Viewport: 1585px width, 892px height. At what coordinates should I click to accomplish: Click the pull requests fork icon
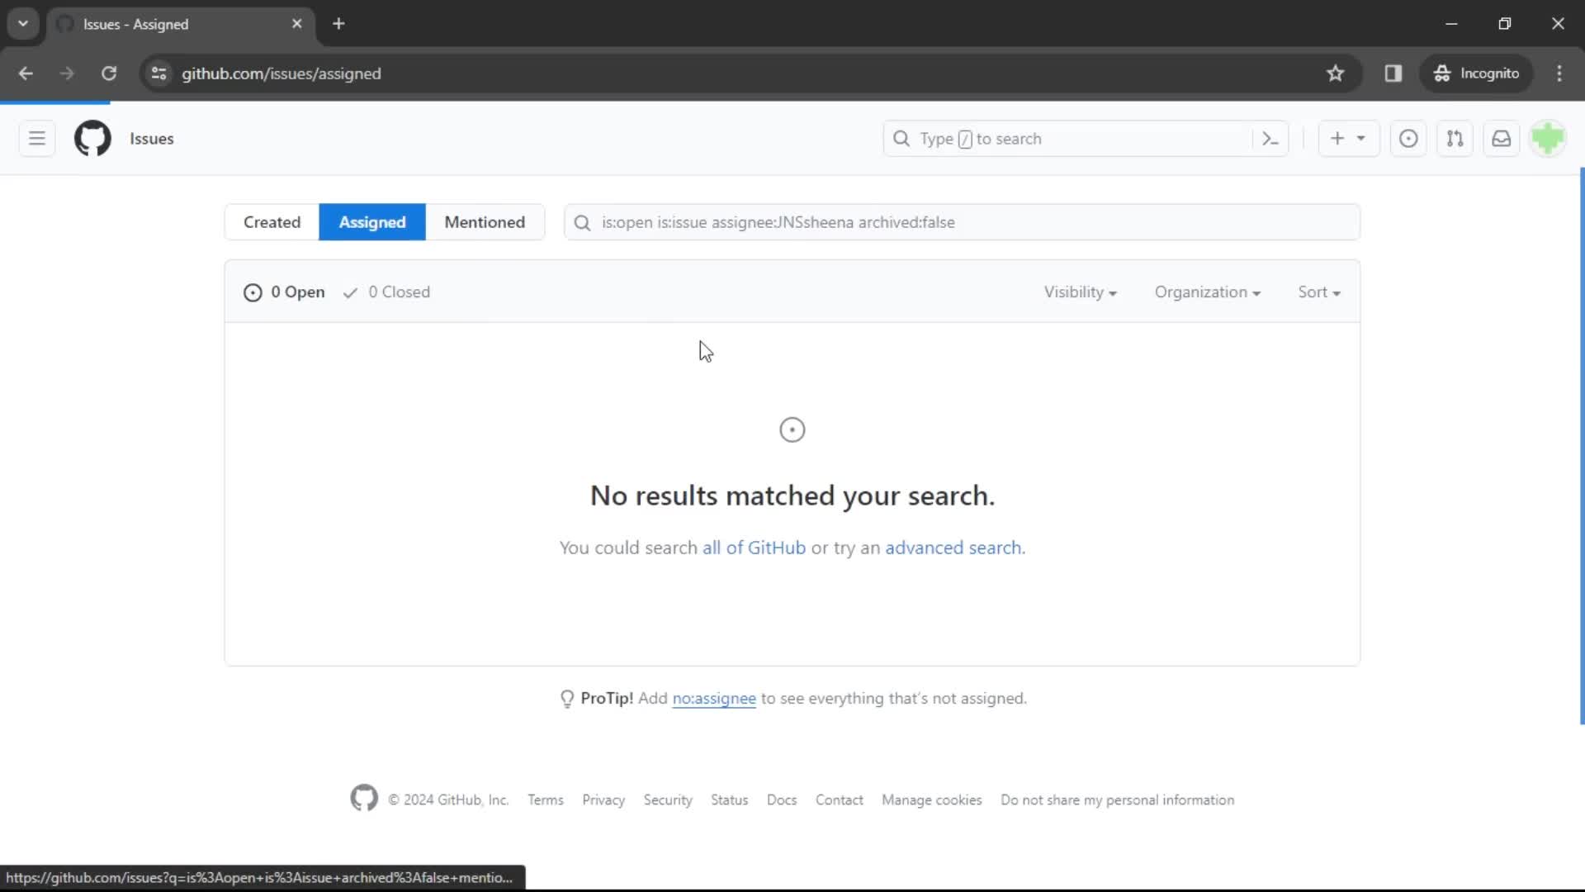(1455, 138)
